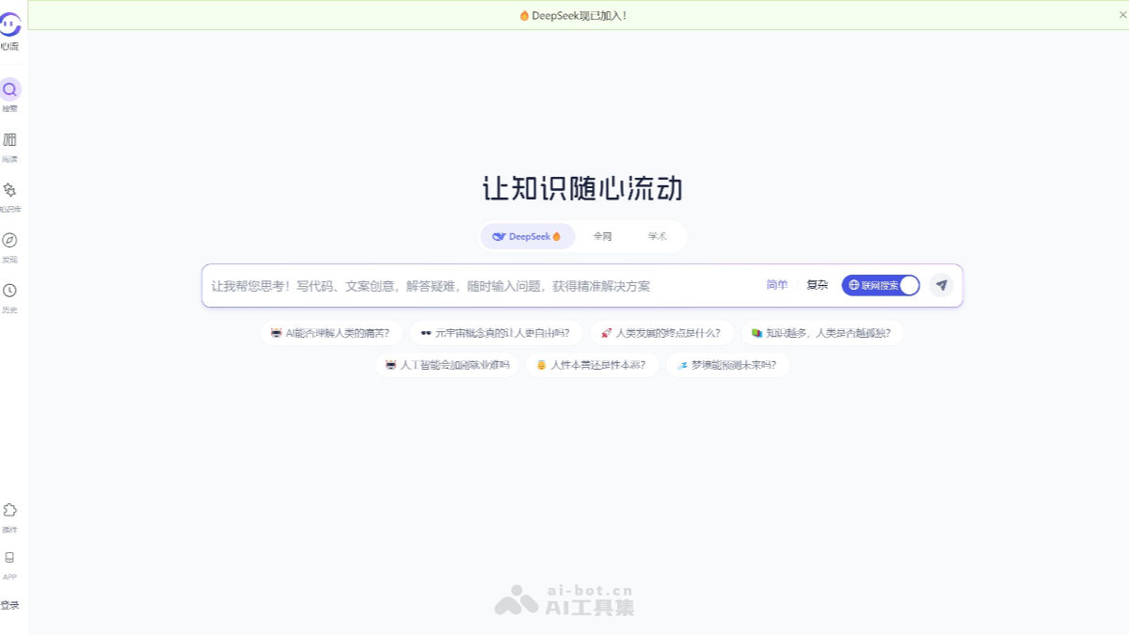Click the 登录 link in the sidebar
Screen dimensions: 1129x635
pos(9,605)
